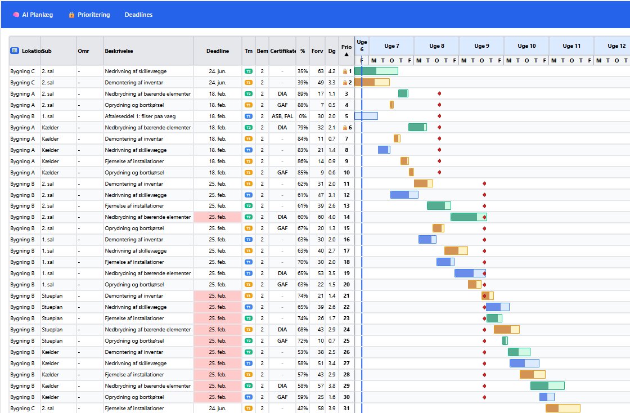Toggle sort arrow under Prio column header
Viewport: 630px width, 413px height.
pyautogui.click(x=346, y=55)
